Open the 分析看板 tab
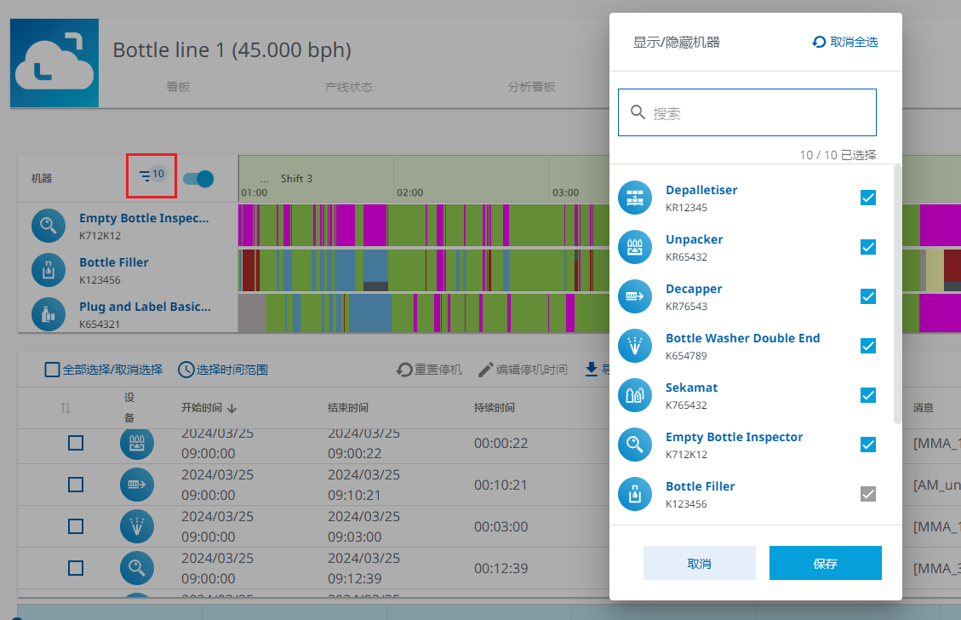This screenshot has width=961, height=620. (x=531, y=87)
